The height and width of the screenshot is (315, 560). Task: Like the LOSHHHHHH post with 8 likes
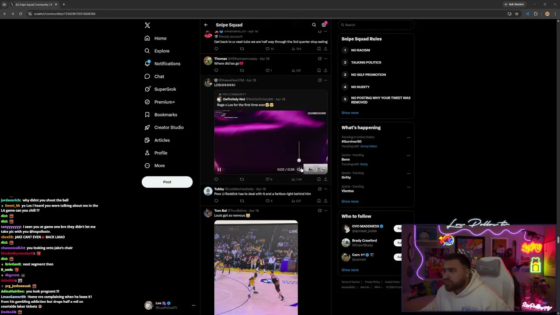(x=269, y=179)
